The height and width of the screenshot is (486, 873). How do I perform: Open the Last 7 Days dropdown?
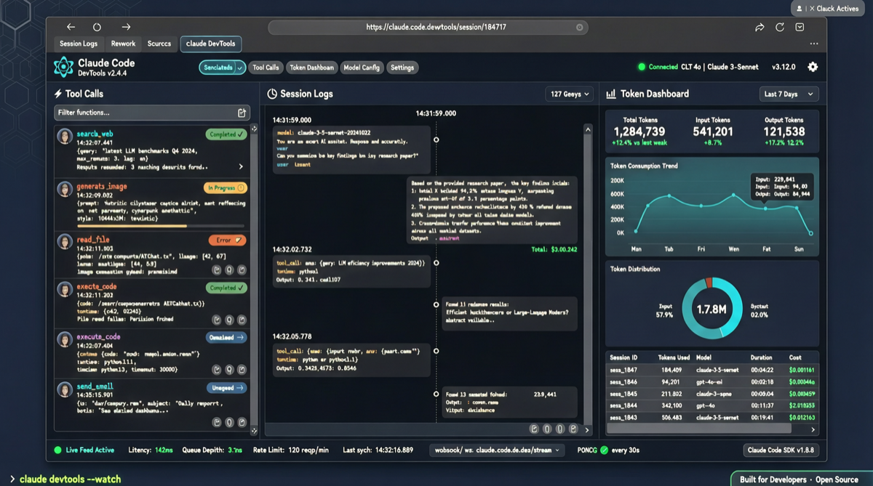point(789,94)
